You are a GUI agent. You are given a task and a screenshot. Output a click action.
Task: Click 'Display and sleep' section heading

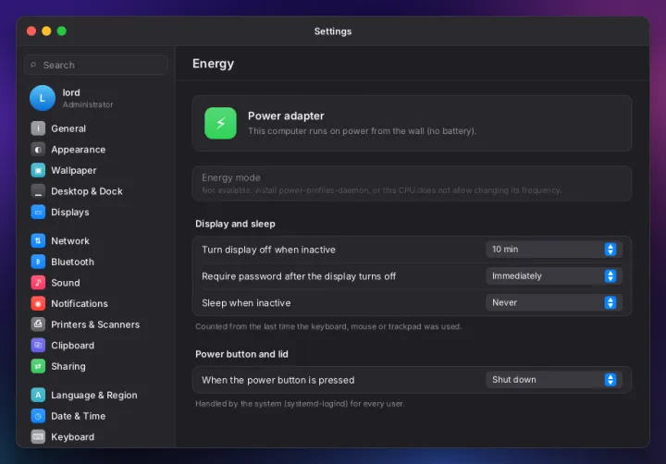[x=235, y=224]
